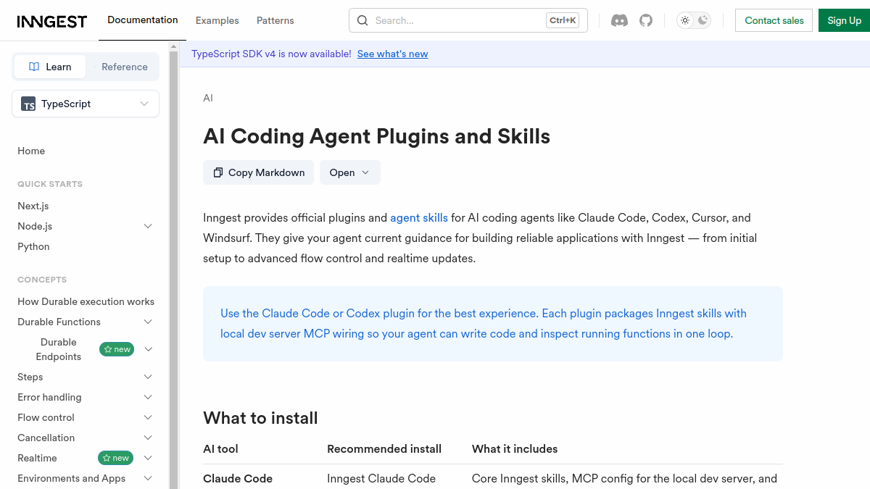This screenshot has width=870, height=489.
Task: Click the TypeScript TS badge icon
Action: [x=28, y=104]
